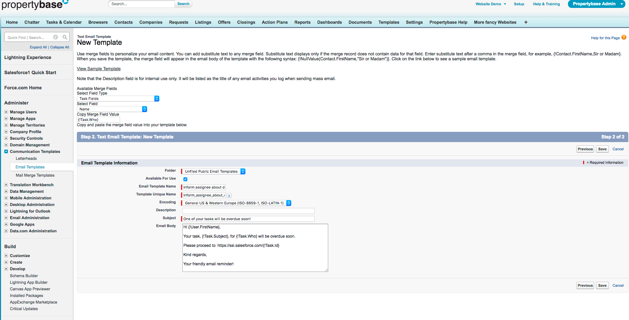Click the Setup link
The width and height of the screenshot is (629, 320).
click(x=519, y=4)
